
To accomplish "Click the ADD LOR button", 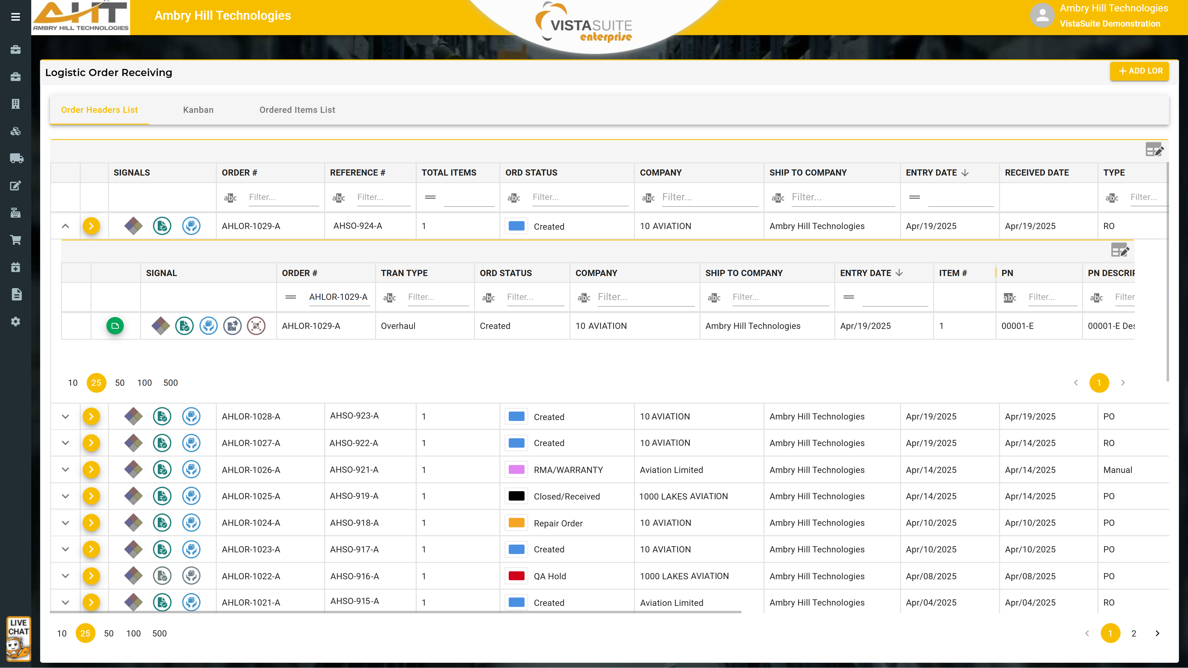I will [x=1139, y=71].
